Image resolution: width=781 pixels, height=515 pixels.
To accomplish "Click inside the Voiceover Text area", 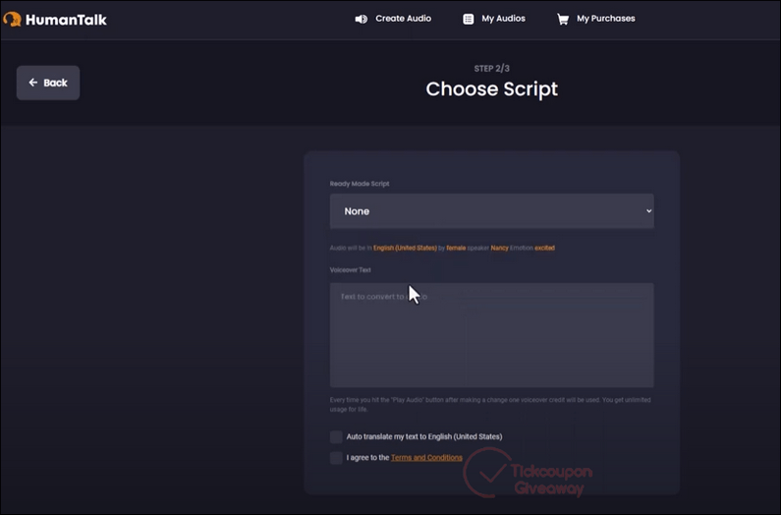I will [491, 335].
